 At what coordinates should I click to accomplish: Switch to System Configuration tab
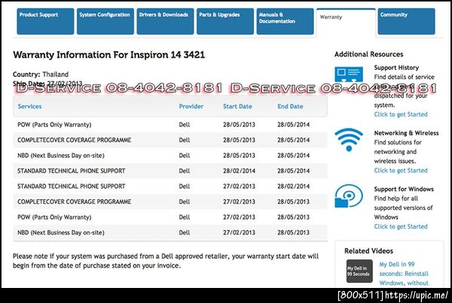[x=105, y=21]
